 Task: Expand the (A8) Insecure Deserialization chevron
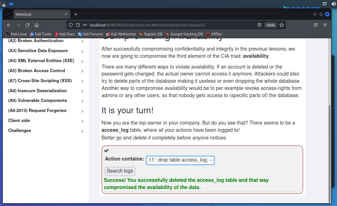(x=82, y=91)
